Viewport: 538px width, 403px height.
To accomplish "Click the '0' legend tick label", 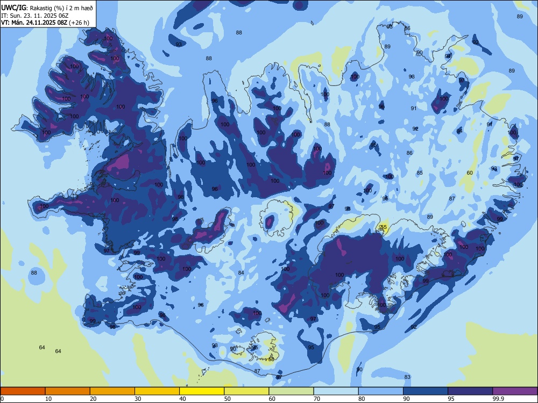I will click(x=2, y=399).
